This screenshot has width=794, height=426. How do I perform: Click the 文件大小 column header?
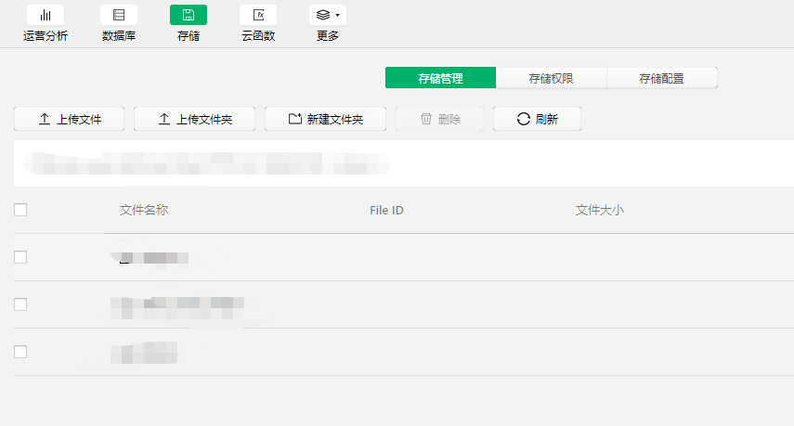[x=600, y=210]
